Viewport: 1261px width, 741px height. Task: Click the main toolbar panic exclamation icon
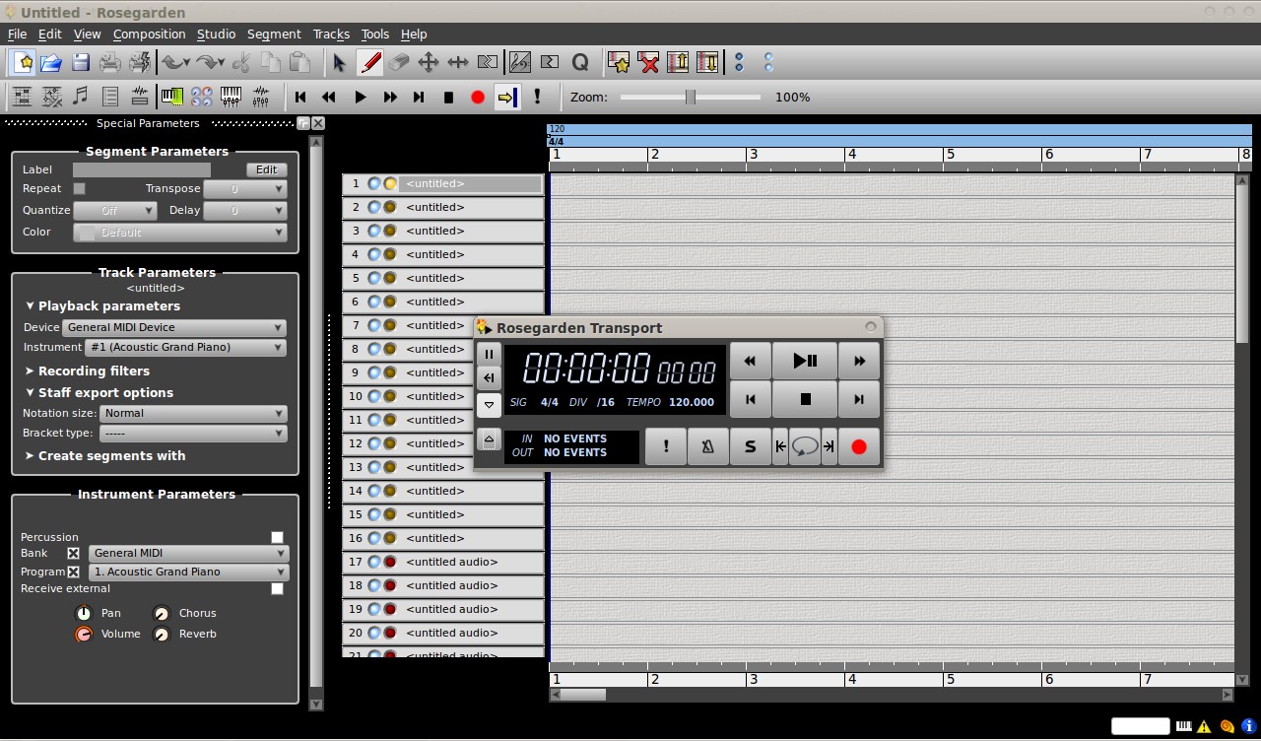coord(537,97)
